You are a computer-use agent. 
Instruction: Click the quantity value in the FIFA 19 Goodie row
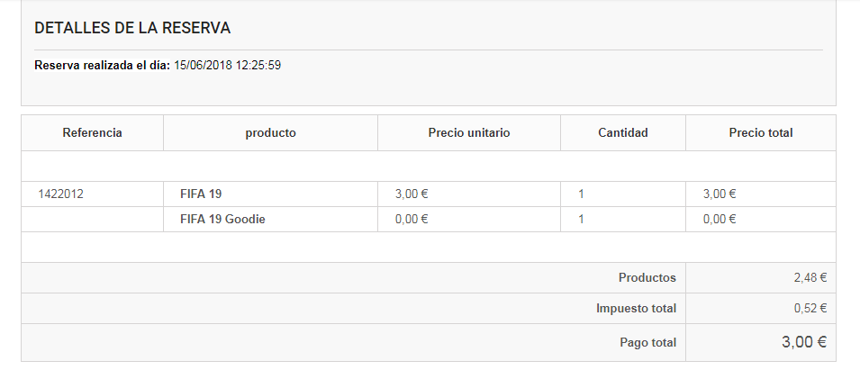581,219
